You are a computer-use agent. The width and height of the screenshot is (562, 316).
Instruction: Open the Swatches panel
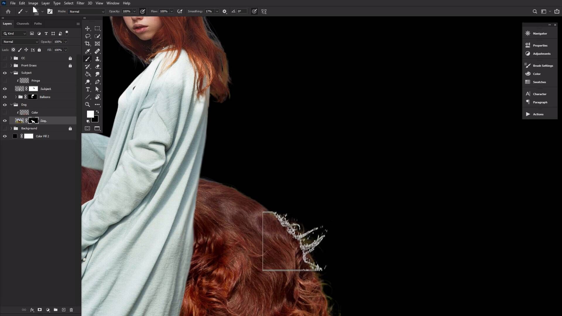coord(539,82)
